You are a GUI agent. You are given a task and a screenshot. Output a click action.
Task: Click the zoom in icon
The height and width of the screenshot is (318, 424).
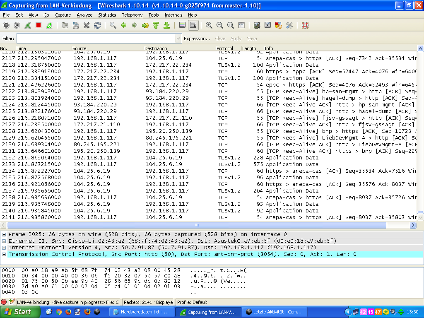[209, 25]
